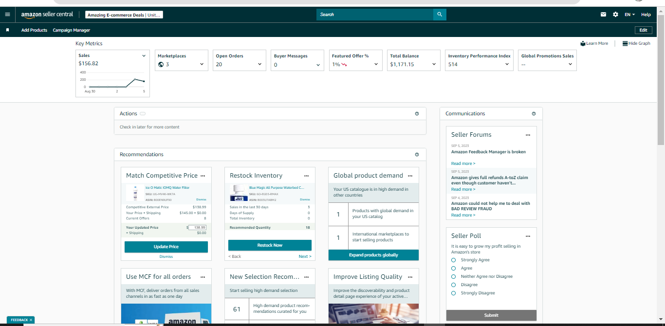Open Amazon BAD REVIEW FRAUD forum post
Image resolution: width=665 pixels, height=326 pixels.
pos(491,206)
